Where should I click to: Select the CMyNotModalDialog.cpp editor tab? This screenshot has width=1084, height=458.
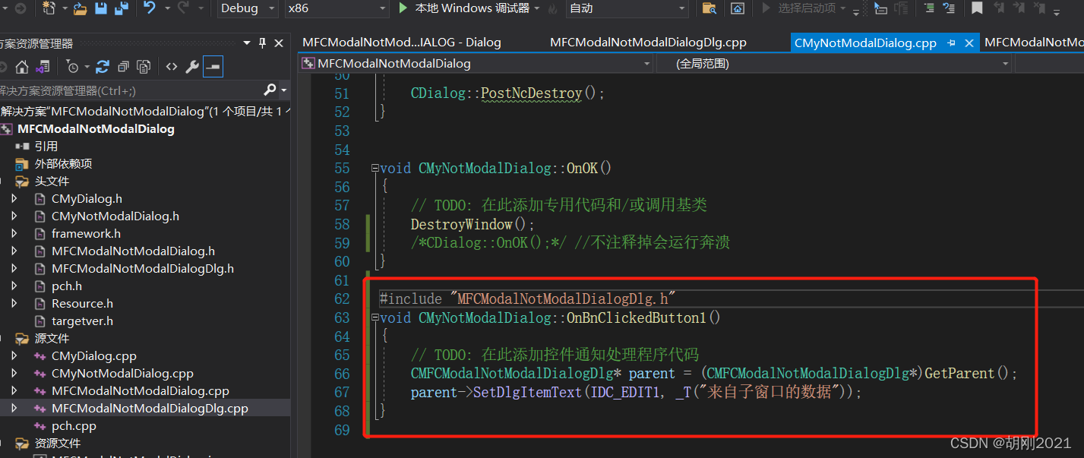coord(865,43)
